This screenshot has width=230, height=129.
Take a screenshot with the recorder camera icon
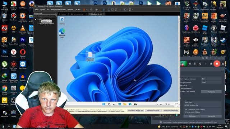pyautogui.click(x=223, y=64)
